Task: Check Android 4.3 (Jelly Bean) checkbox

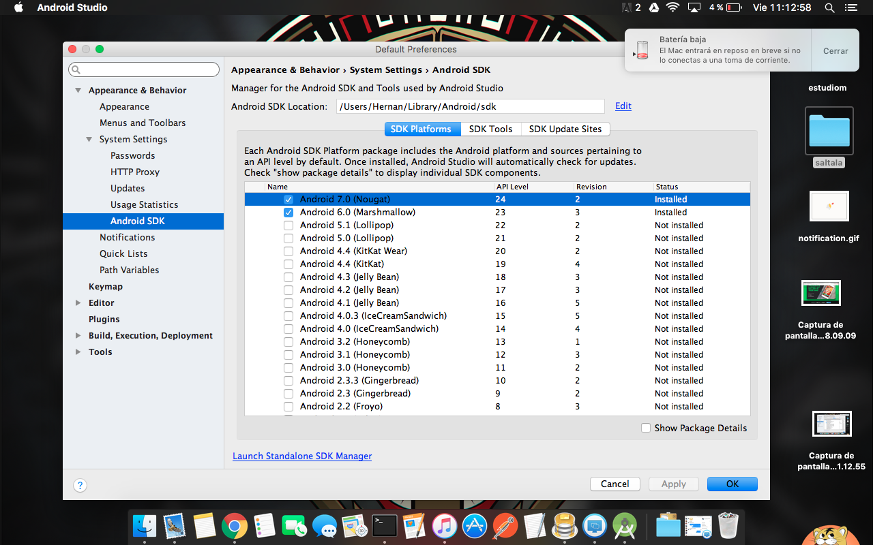Action: [x=288, y=277]
